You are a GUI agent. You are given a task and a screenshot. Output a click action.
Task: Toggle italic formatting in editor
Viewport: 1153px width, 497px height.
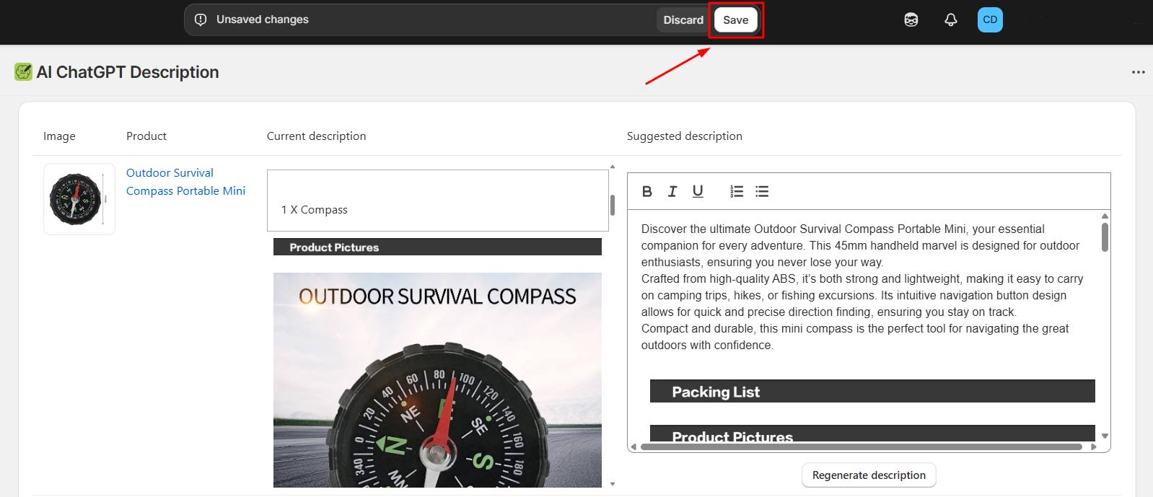tap(672, 191)
